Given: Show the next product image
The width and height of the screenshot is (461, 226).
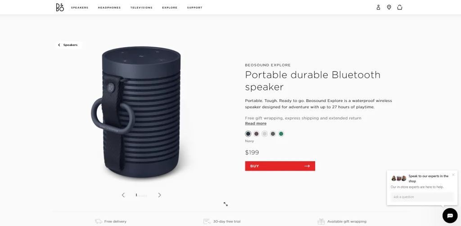Looking at the screenshot, I should pyautogui.click(x=159, y=195).
